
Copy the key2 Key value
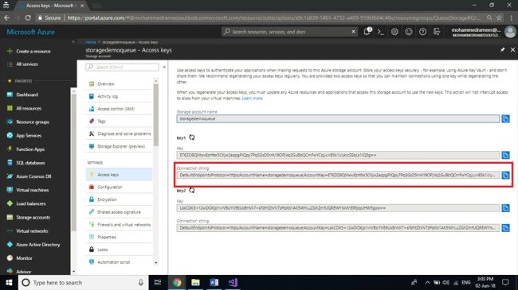click(x=505, y=208)
